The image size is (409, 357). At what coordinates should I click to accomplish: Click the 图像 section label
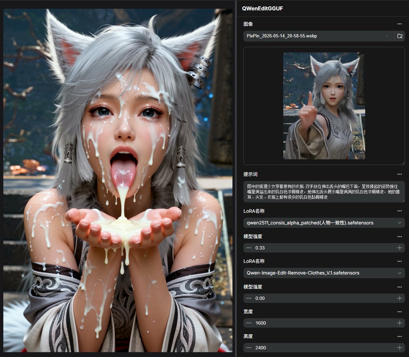(248, 24)
